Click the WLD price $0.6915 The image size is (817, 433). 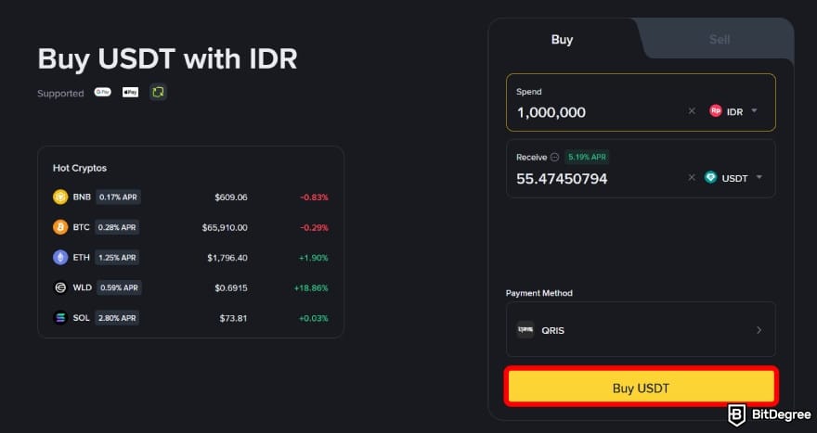[231, 287]
